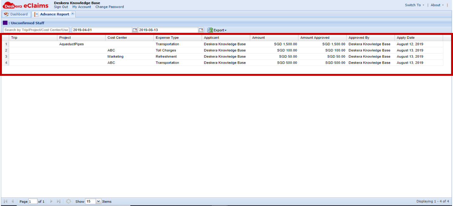Open the Show items per page dropdown
Screen dimensions: 453x206
pos(98,201)
